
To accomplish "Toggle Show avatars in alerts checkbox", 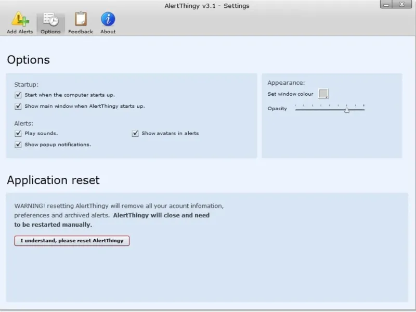I will [135, 133].
